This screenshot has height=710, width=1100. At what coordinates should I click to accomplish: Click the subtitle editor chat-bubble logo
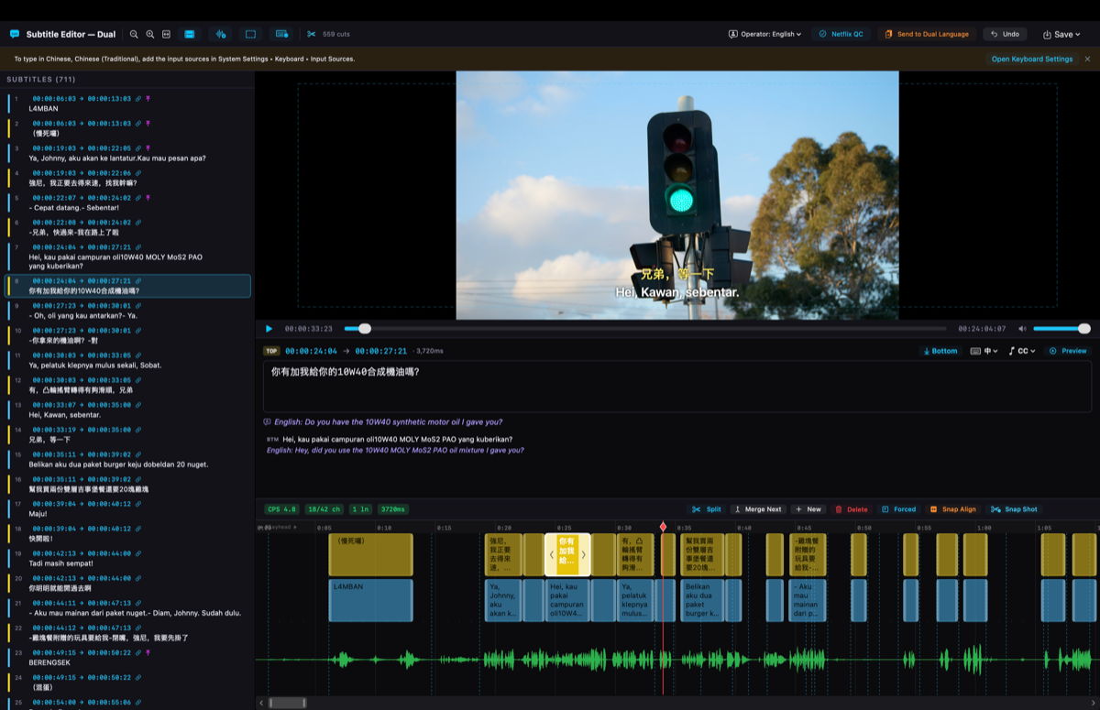click(x=15, y=34)
